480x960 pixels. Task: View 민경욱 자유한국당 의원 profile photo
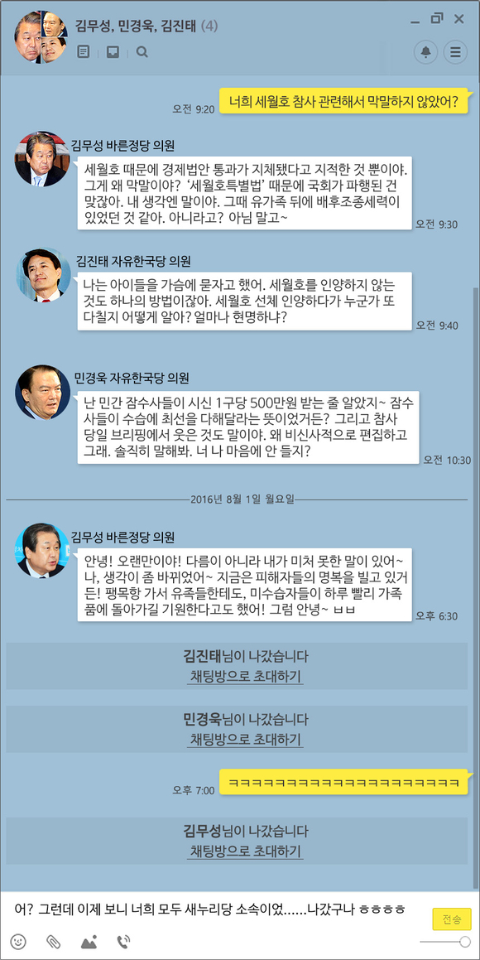[42, 392]
